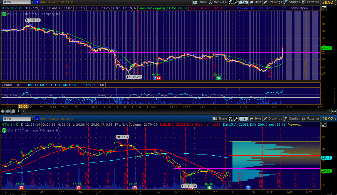Screen dimensions: 337x195
Task: Open the D timeframe selector on lower chart
Action: coord(244,119)
